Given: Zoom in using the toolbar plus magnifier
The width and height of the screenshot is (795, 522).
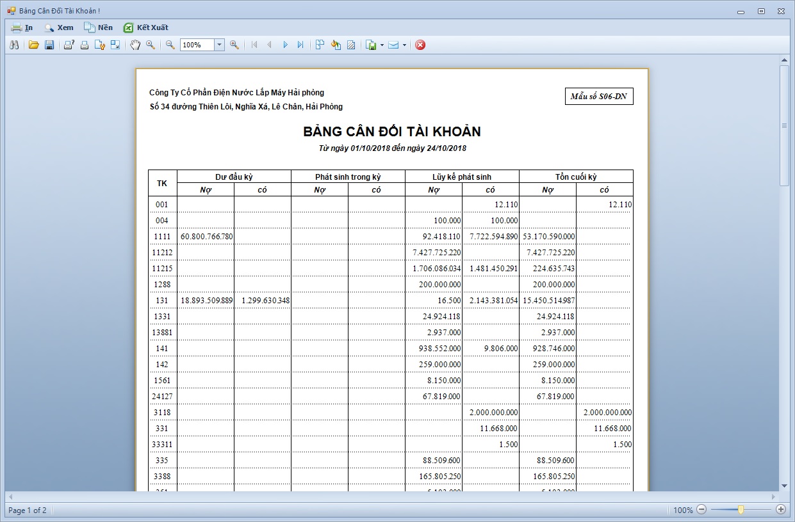Looking at the screenshot, I should tap(234, 45).
